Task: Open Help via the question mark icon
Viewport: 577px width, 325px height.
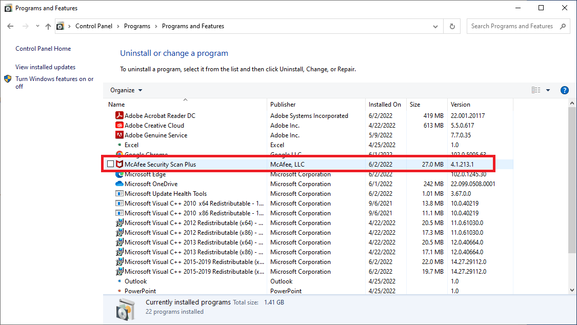Action: pos(564,90)
